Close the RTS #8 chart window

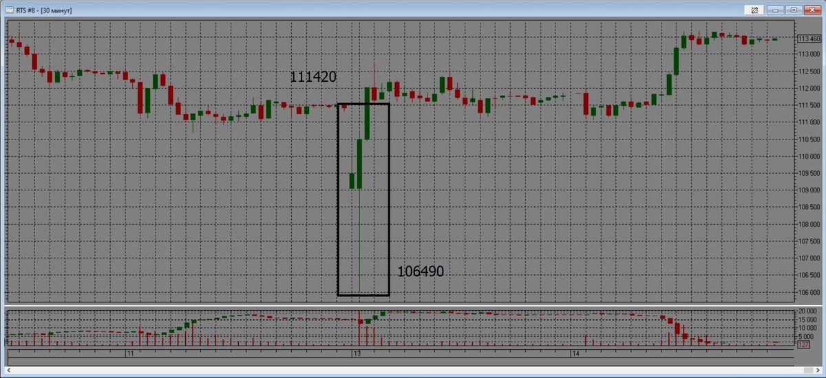[812, 10]
